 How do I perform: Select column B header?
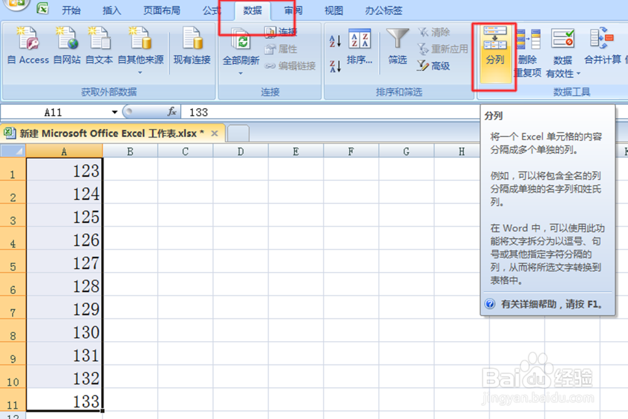[130, 151]
